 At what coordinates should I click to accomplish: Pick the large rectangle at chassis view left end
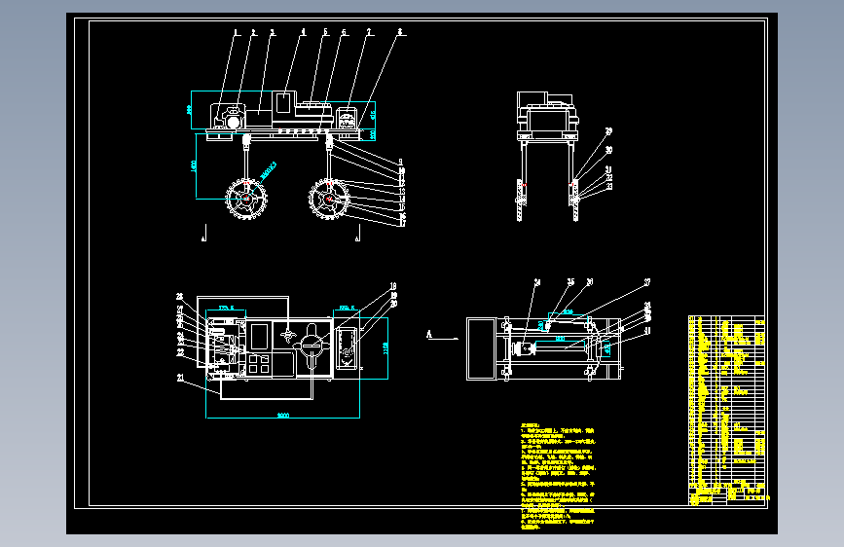(x=481, y=348)
